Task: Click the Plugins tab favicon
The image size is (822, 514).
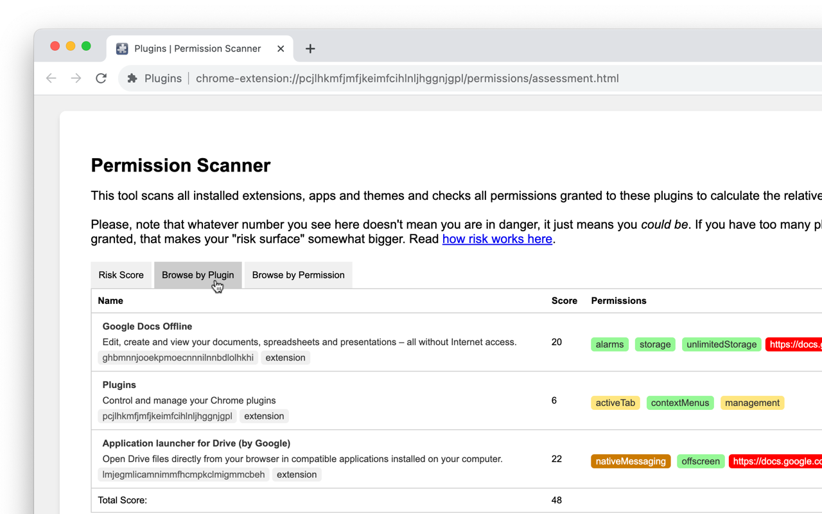Action: (x=122, y=49)
